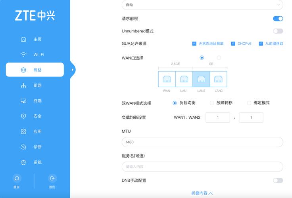The height and width of the screenshot is (198, 292).
Task: Click the GUA允许来源 label
Action: coord(134,44)
